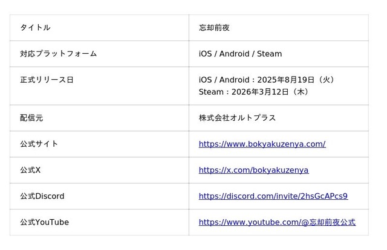This screenshot has width=387, height=250.
Task: Select the publisher name 株式会社オルトプラス
Action: click(237, 118)
